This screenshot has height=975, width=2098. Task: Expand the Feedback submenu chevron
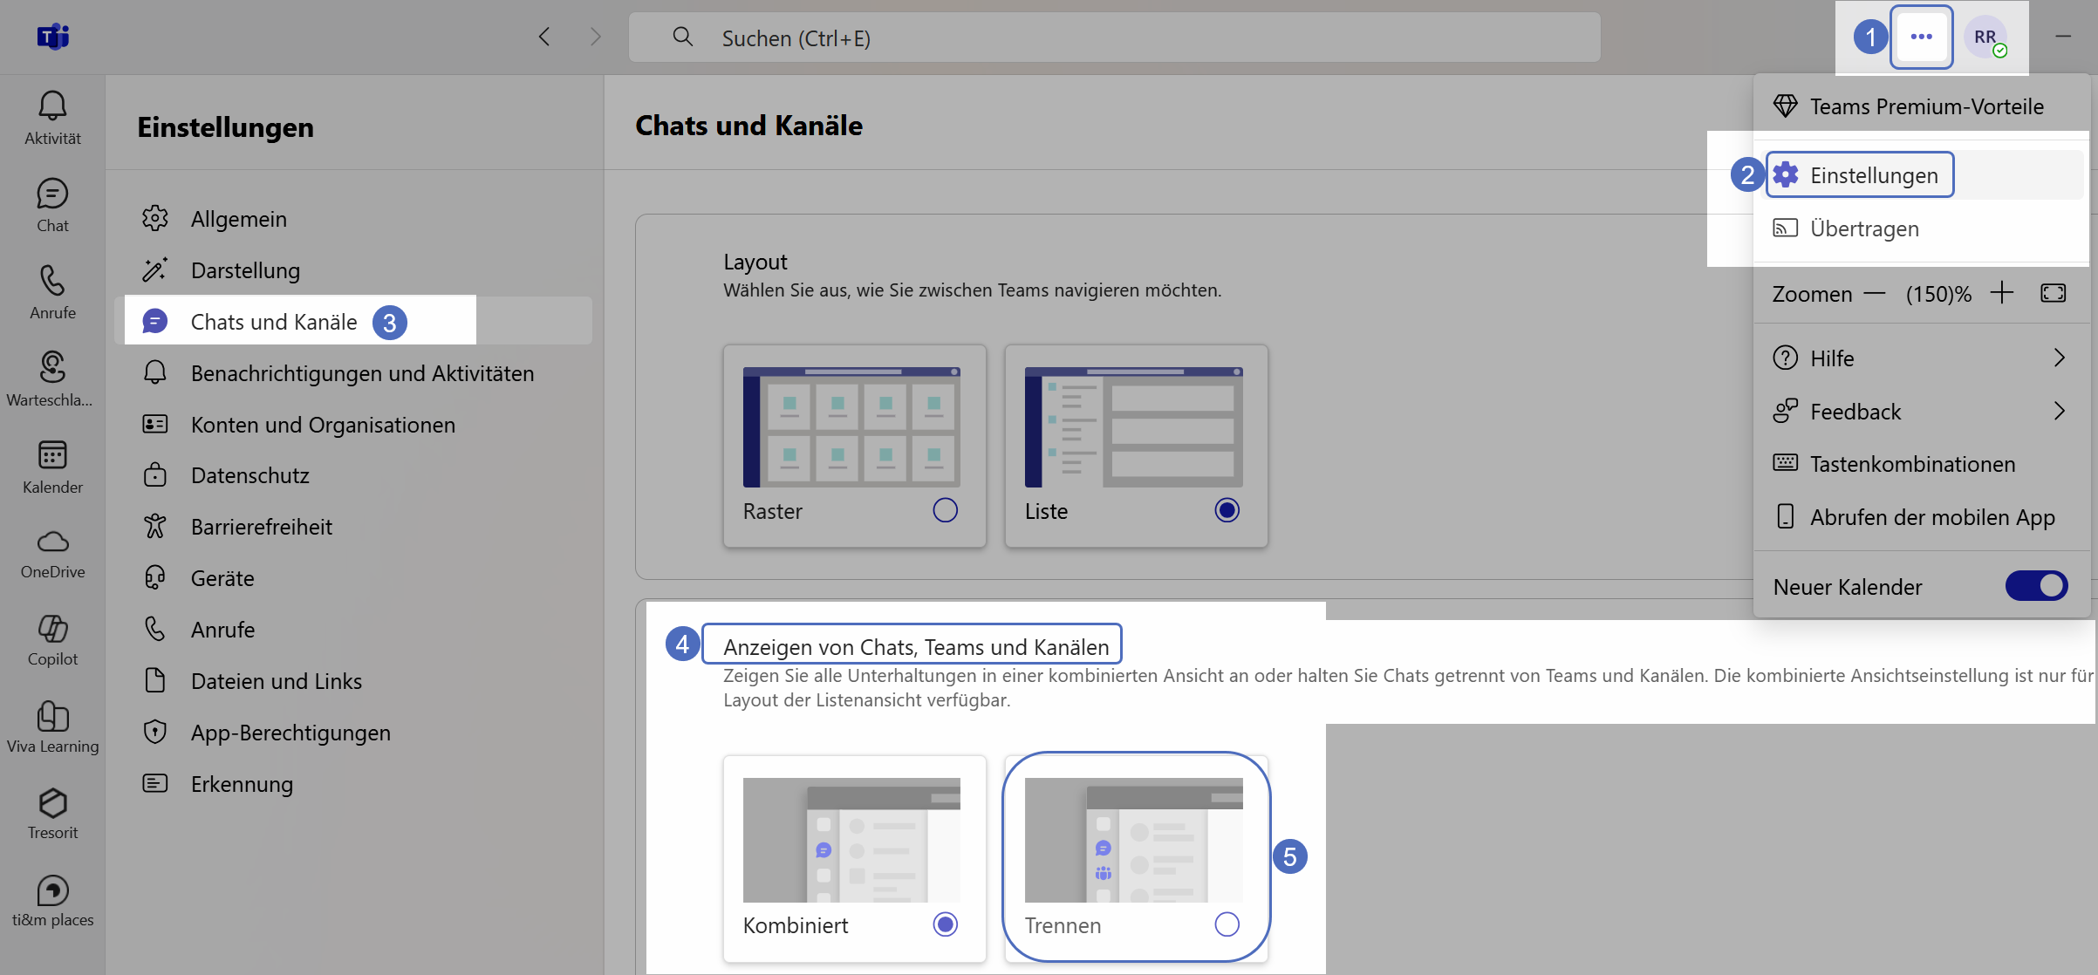coord(2060,411)
